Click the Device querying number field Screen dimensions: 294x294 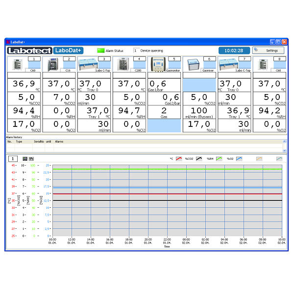136,50
